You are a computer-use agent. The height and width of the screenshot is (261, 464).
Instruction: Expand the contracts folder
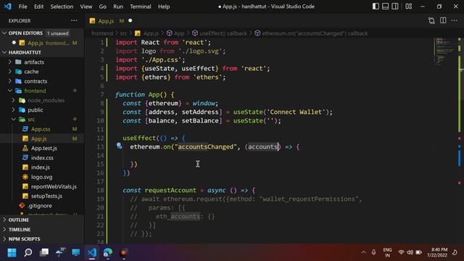coord(42,81)
